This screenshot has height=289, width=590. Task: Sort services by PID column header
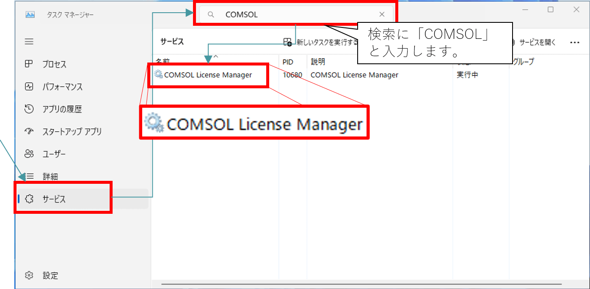tap(288, 62)
